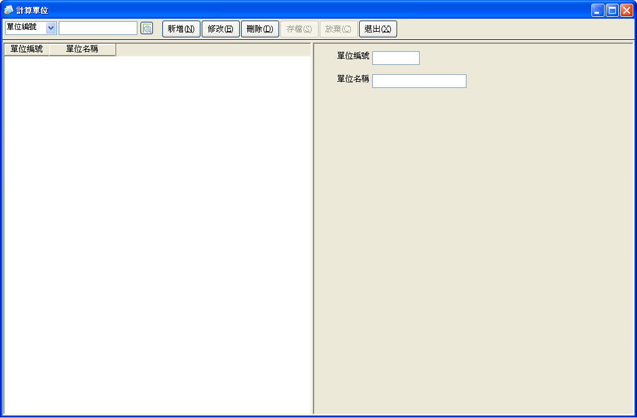
Task: Click the 修改(E) button
Action: tap(220, 29)
